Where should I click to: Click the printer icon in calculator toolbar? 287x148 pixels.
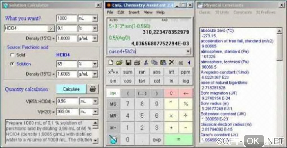pyautogui.click(x=137, y=63)
